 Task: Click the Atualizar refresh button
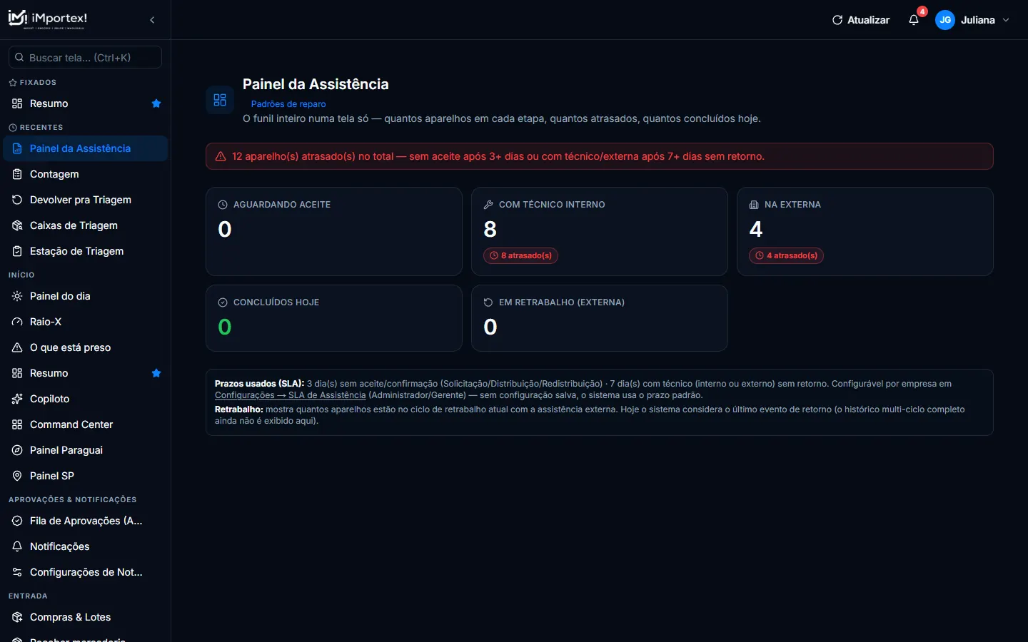[861, 20]
